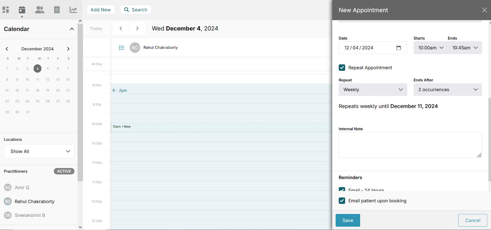Open the invoices document icon
Image resolution: width=491 pixels, height=230 pixels.
point(57,10)
